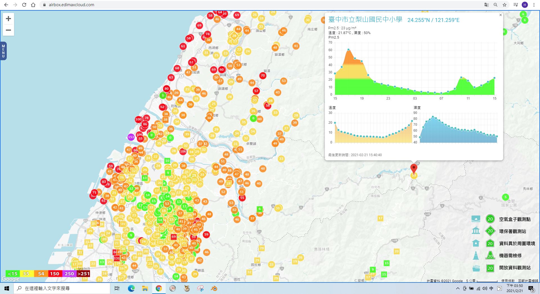Click the coordinates 24.255°N / 121.259°E text
This screenshot has width=540, height=294.
tap(433, 20)
